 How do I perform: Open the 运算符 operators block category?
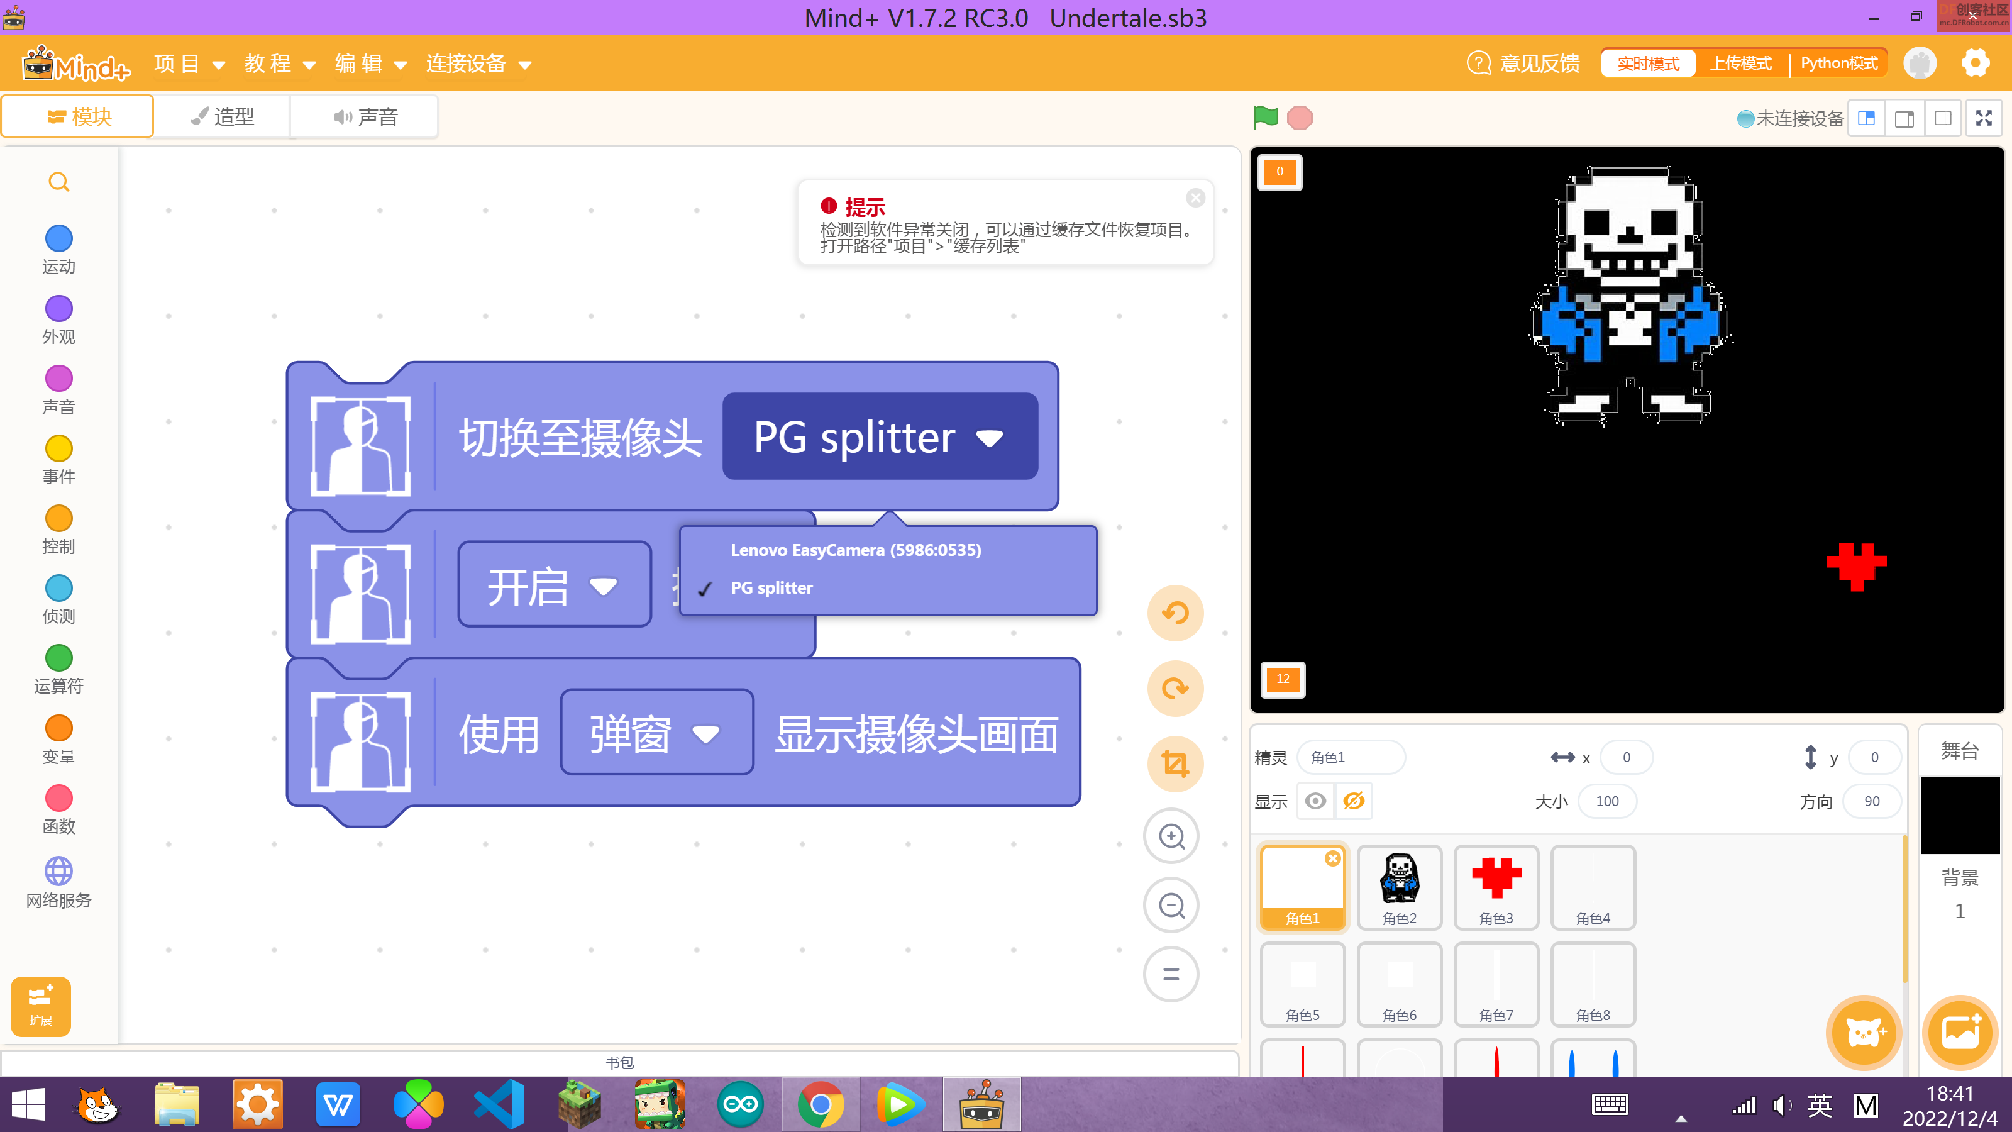(58, 670)
